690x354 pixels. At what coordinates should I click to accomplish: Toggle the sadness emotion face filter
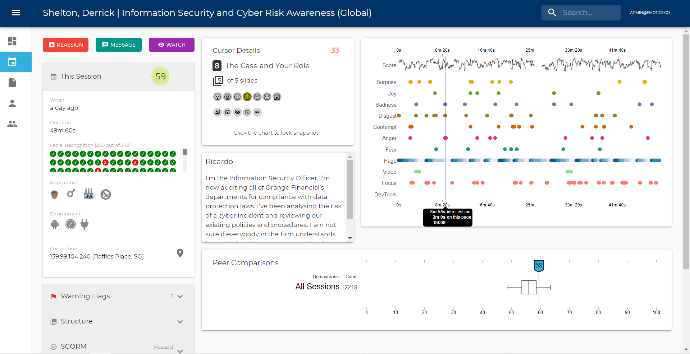tap(237, 97)
